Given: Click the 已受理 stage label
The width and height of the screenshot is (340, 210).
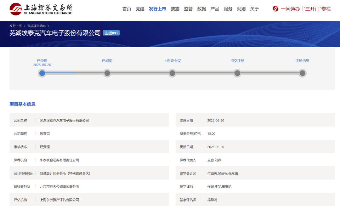Looking at the screenshot, I should 42,61.
